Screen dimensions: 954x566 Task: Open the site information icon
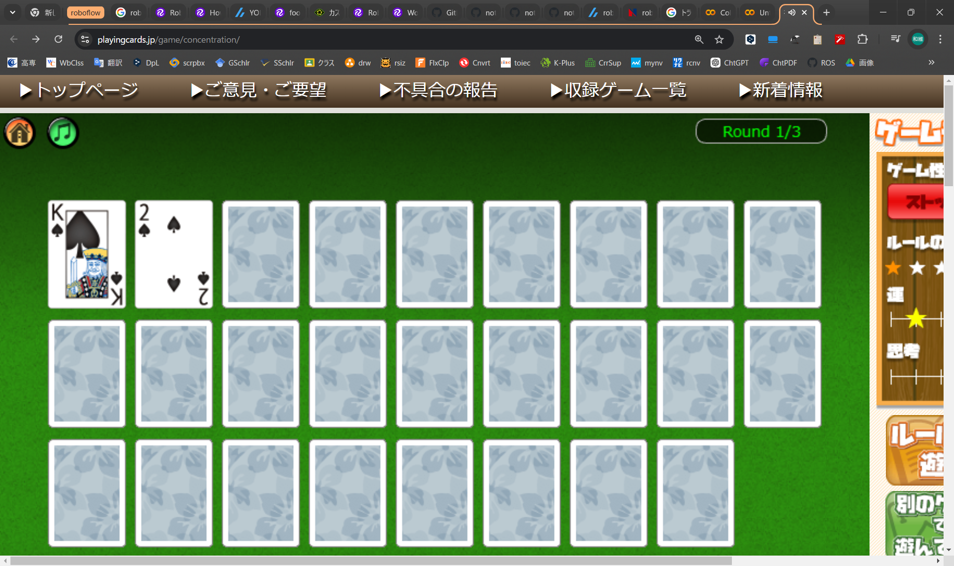(85, 39)
